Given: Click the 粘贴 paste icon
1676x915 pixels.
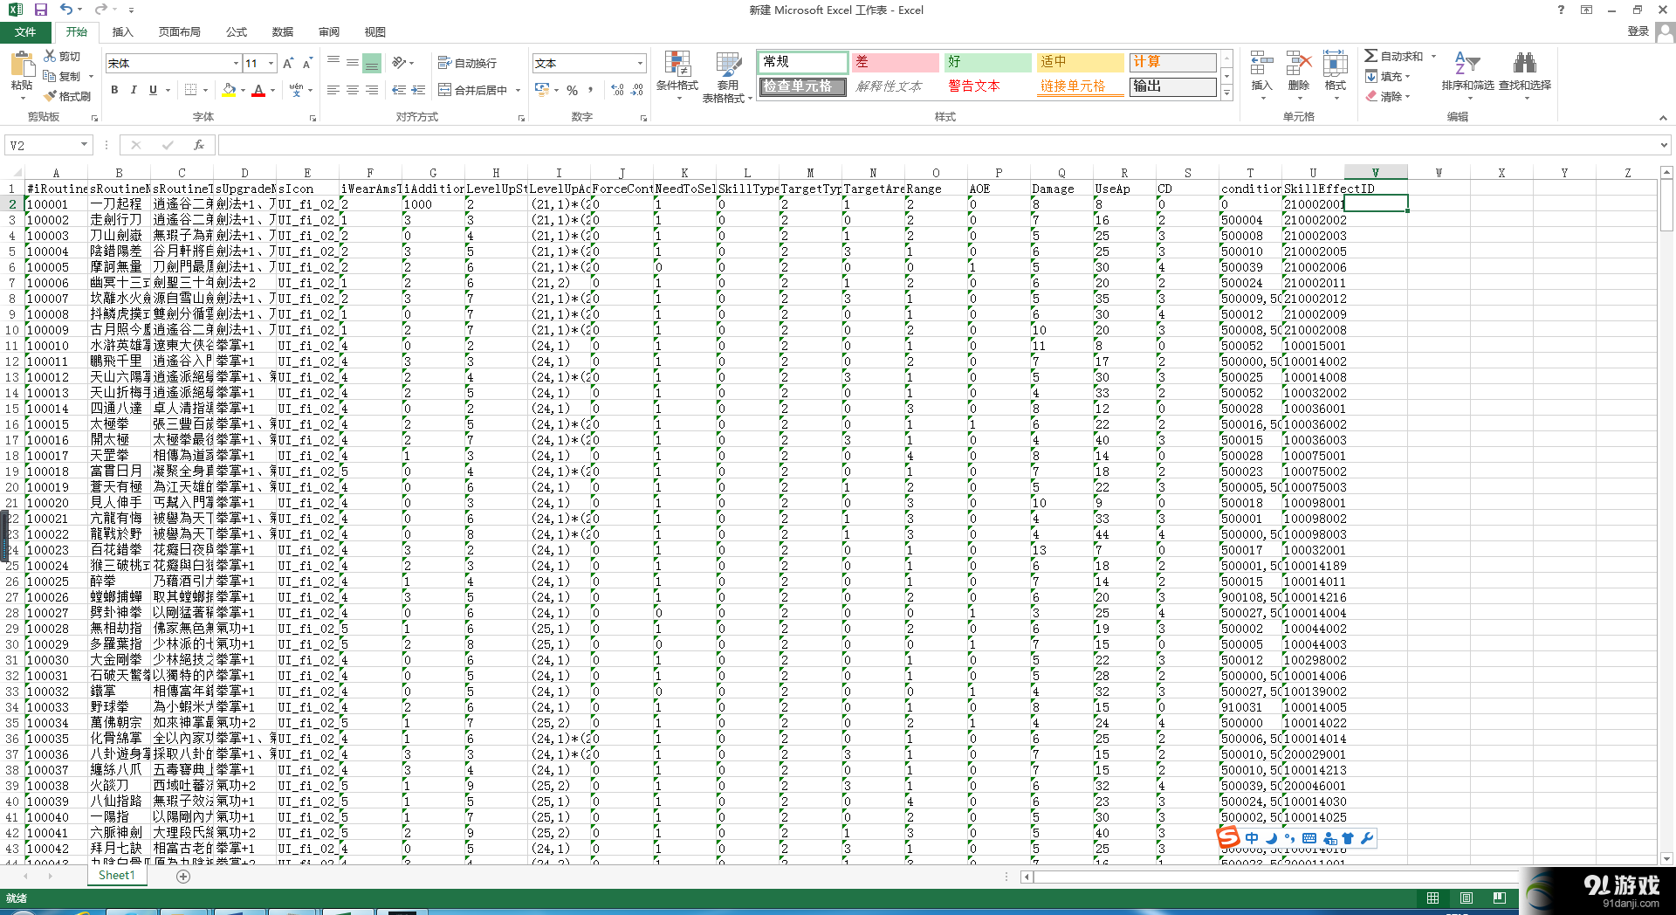Looking at the screenshot, I should (22, 65).
